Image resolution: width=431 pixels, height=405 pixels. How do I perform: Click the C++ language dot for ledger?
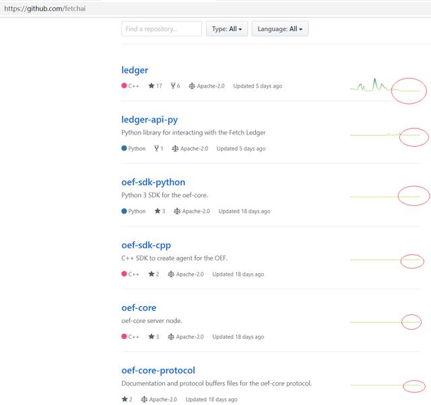[124, 85]
